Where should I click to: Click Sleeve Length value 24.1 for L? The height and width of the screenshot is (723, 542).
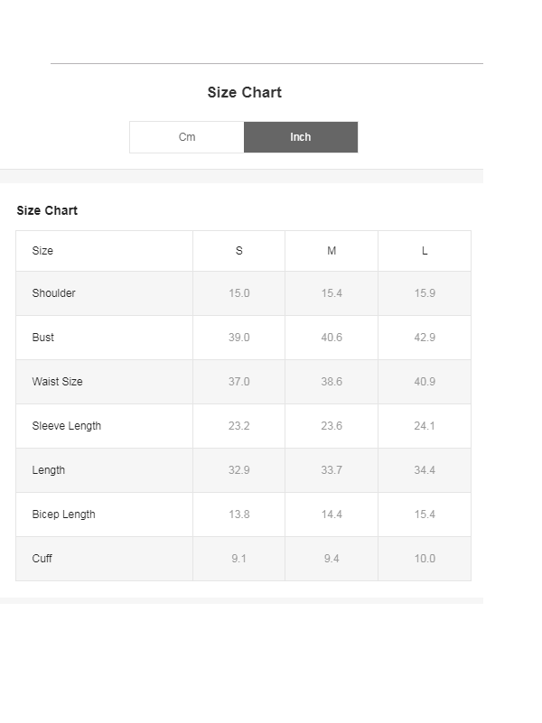[425, 426]
